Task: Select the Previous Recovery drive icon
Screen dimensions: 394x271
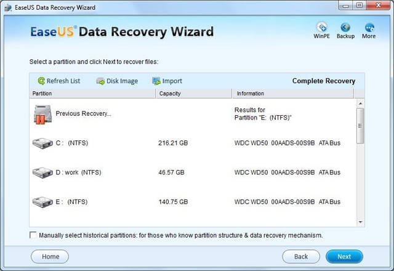Action: [42, 115]
